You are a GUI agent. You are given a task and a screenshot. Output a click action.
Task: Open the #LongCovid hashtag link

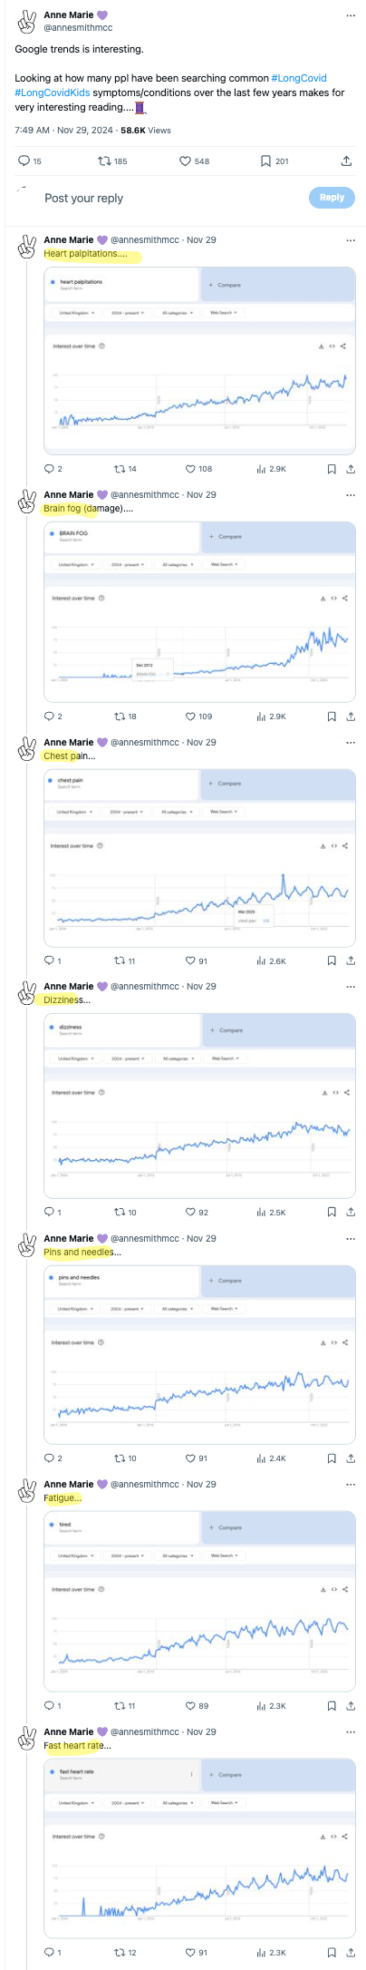tap(299, 79)
